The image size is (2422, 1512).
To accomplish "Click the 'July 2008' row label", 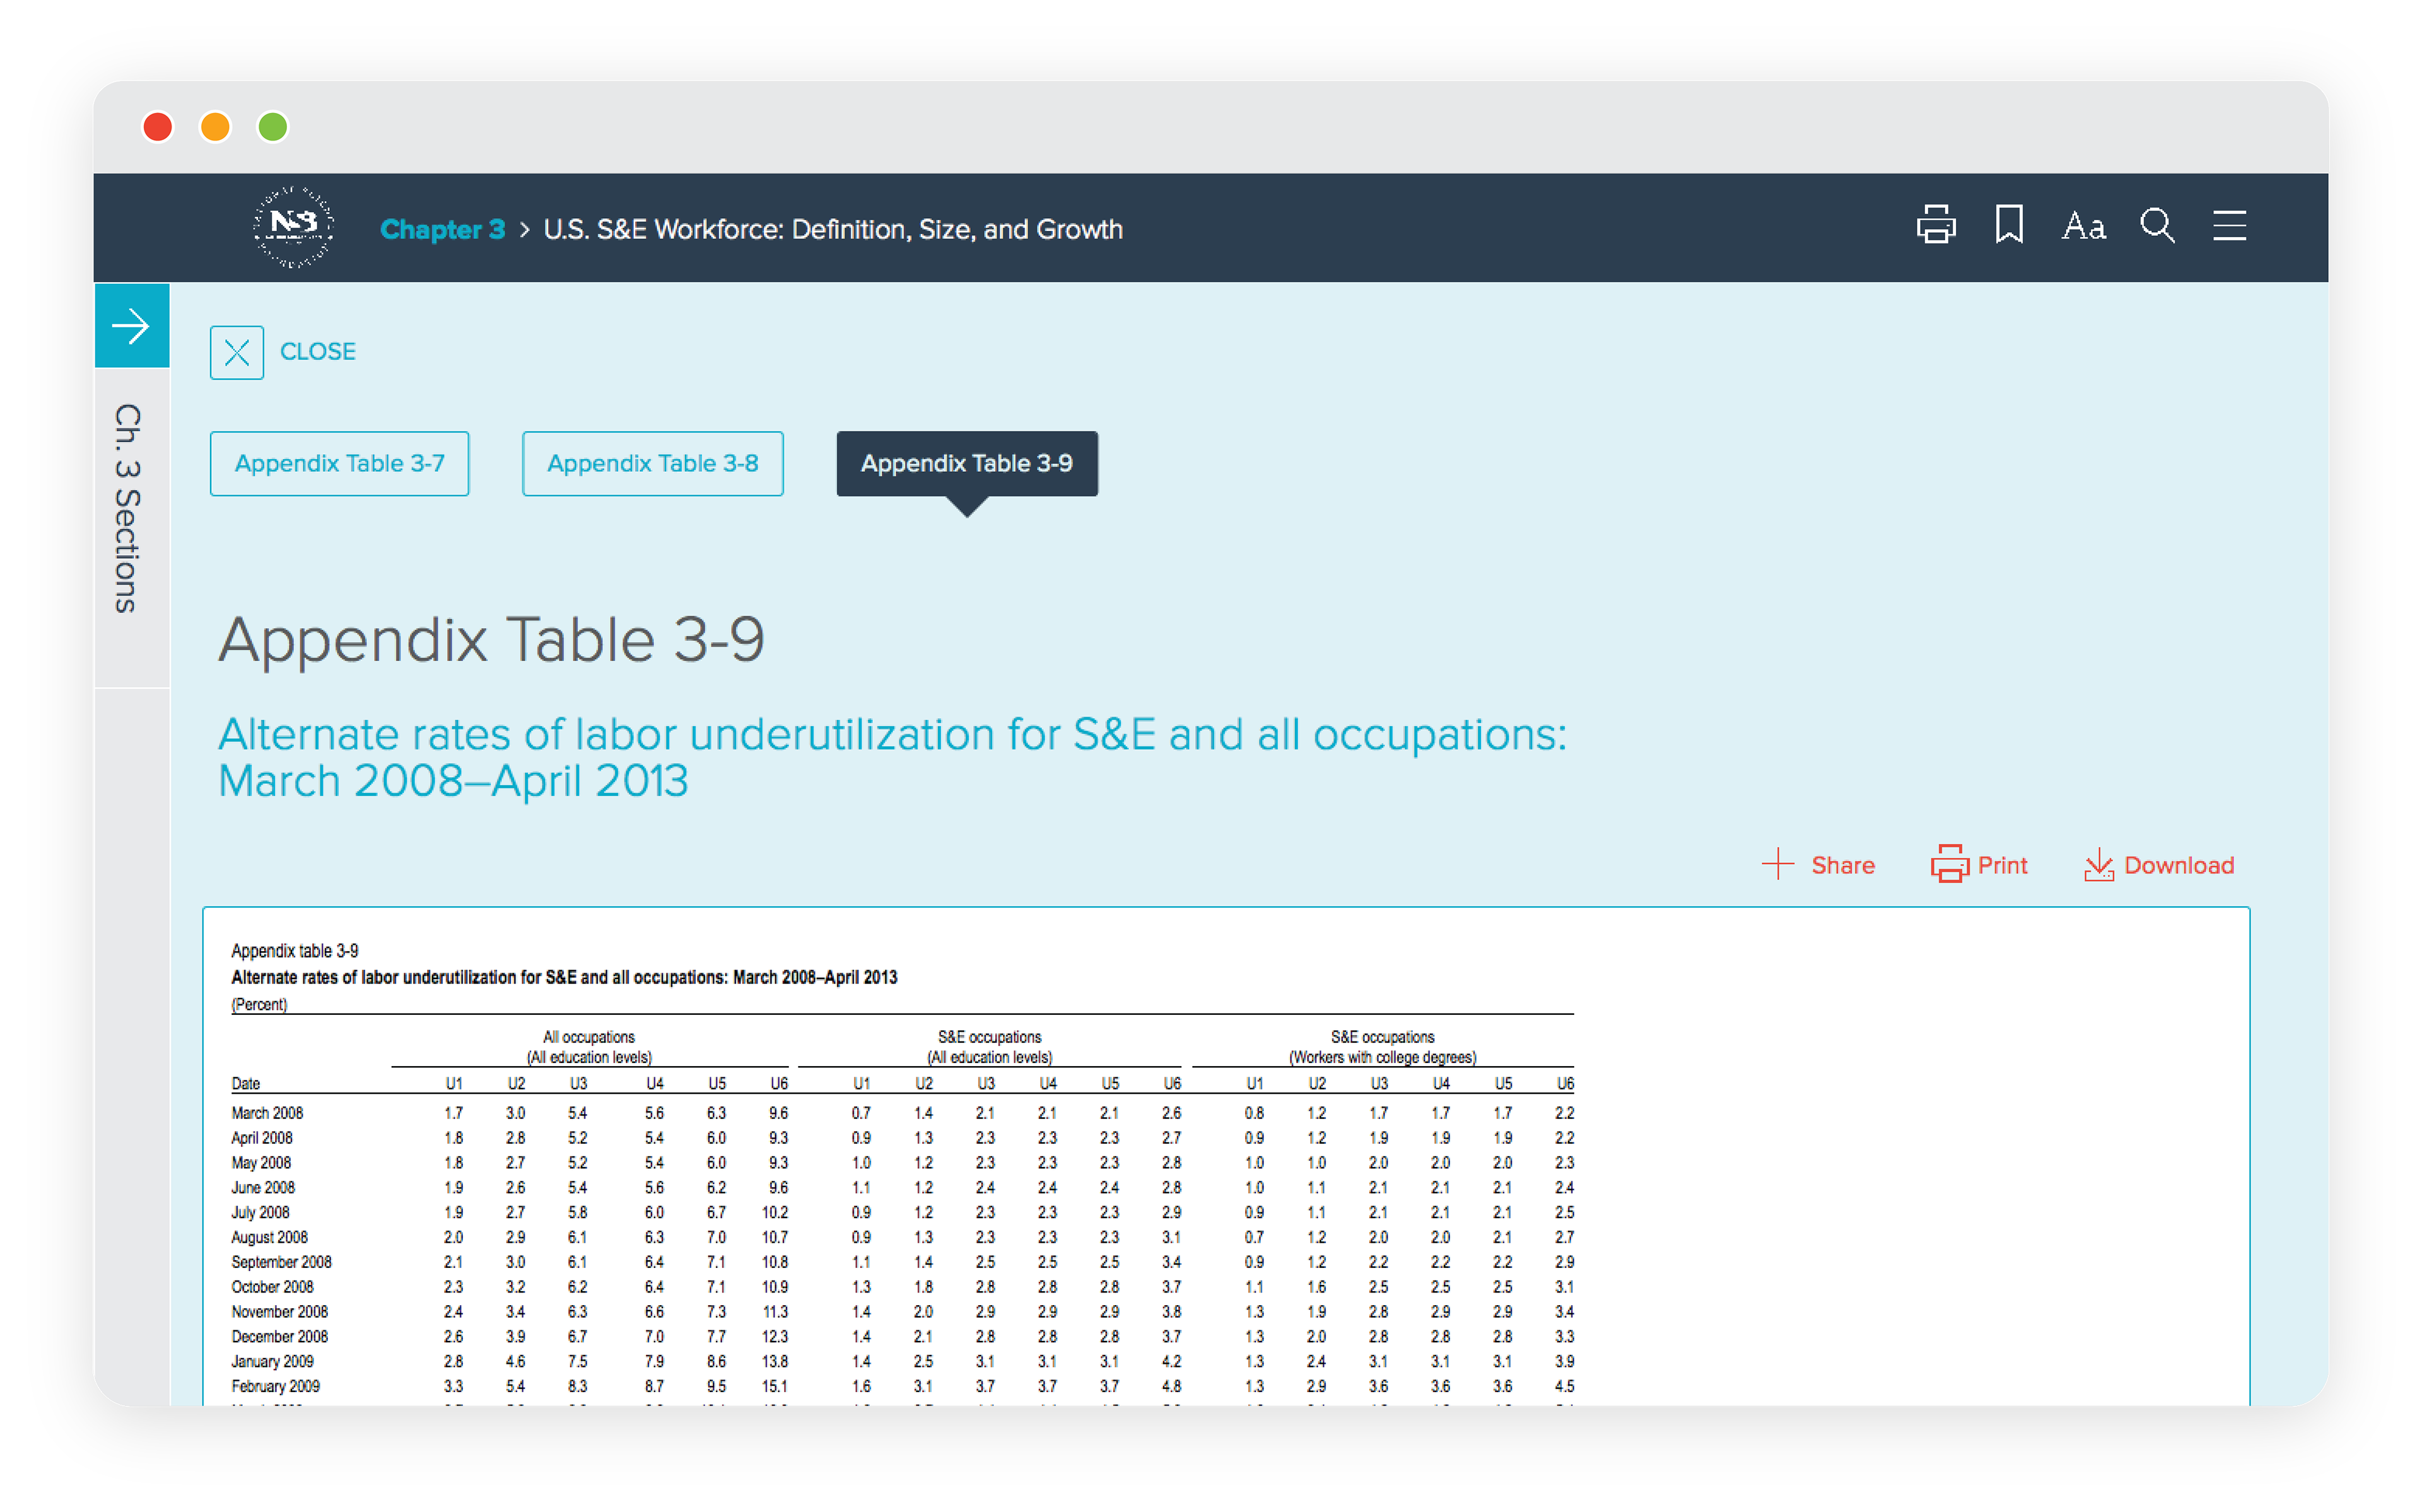I will [260, 1213].
